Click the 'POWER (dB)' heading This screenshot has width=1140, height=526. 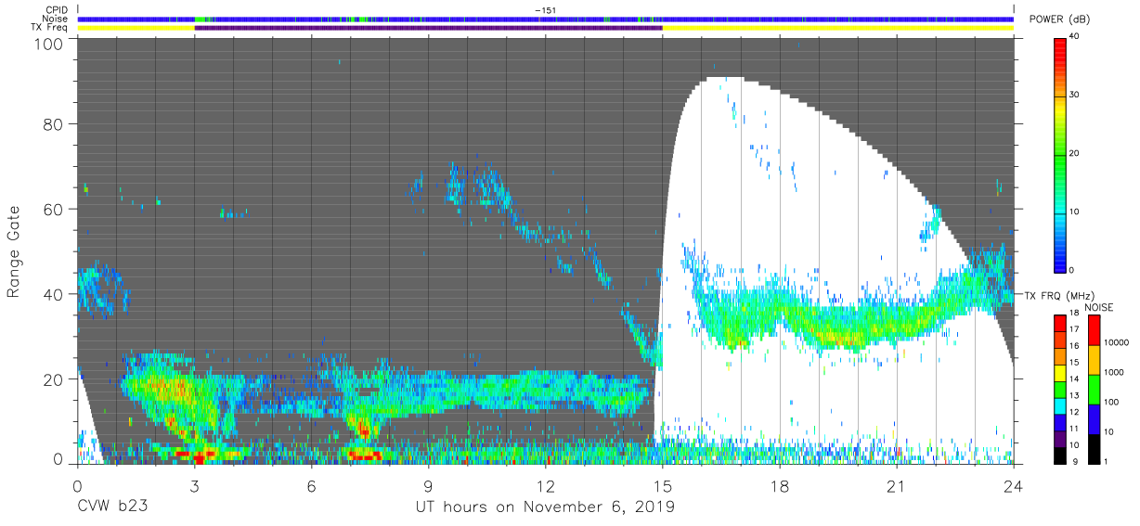[1059, 19]
